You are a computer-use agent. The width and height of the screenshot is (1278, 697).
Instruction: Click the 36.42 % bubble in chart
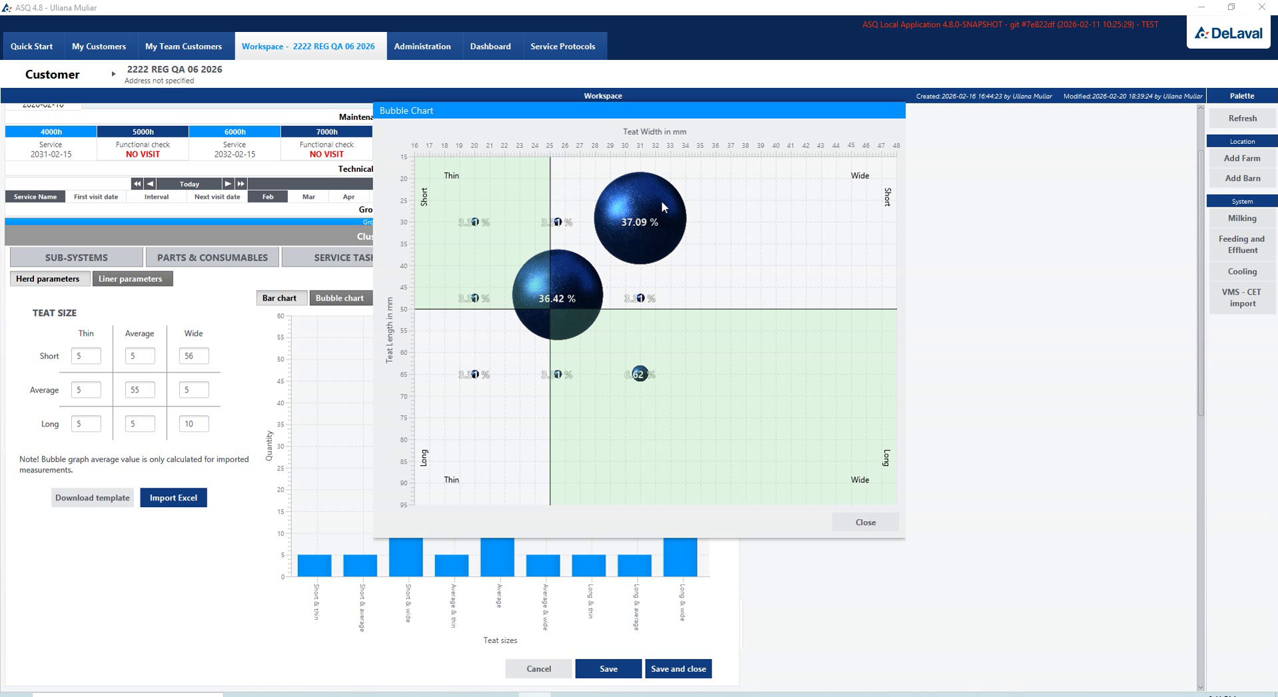557,295
